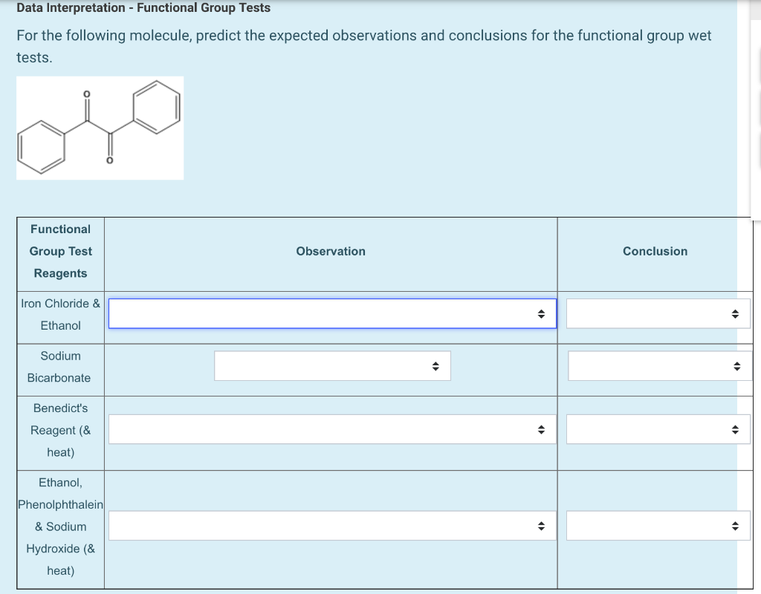Click the Functional Group Test Reagents header

pyautogui.click(x=60, y=251)
